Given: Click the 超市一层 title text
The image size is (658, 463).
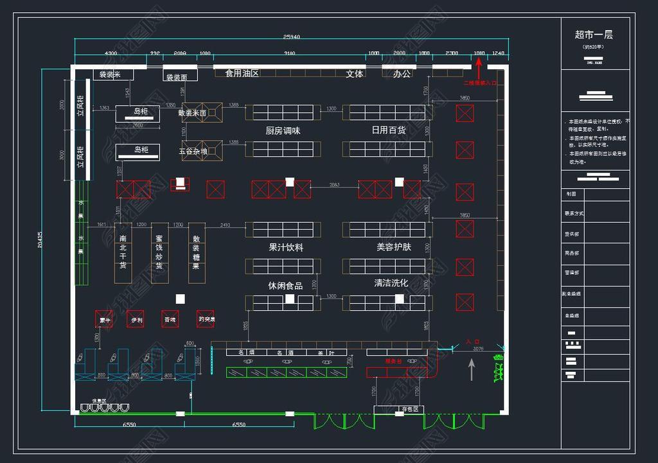Looking at the screenshot, I should click(593, 35).
